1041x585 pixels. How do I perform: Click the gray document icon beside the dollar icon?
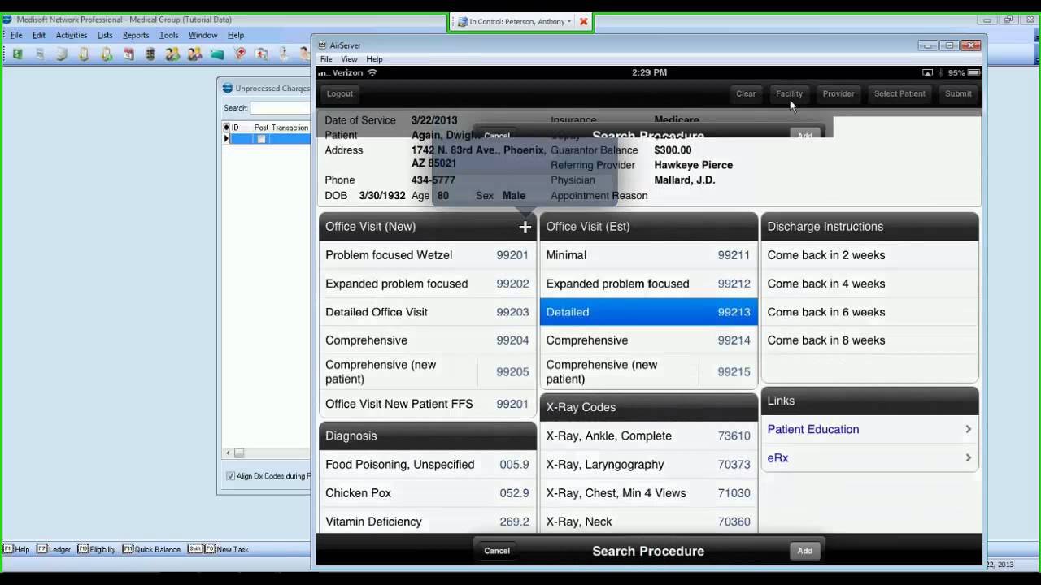click(39, 54)
